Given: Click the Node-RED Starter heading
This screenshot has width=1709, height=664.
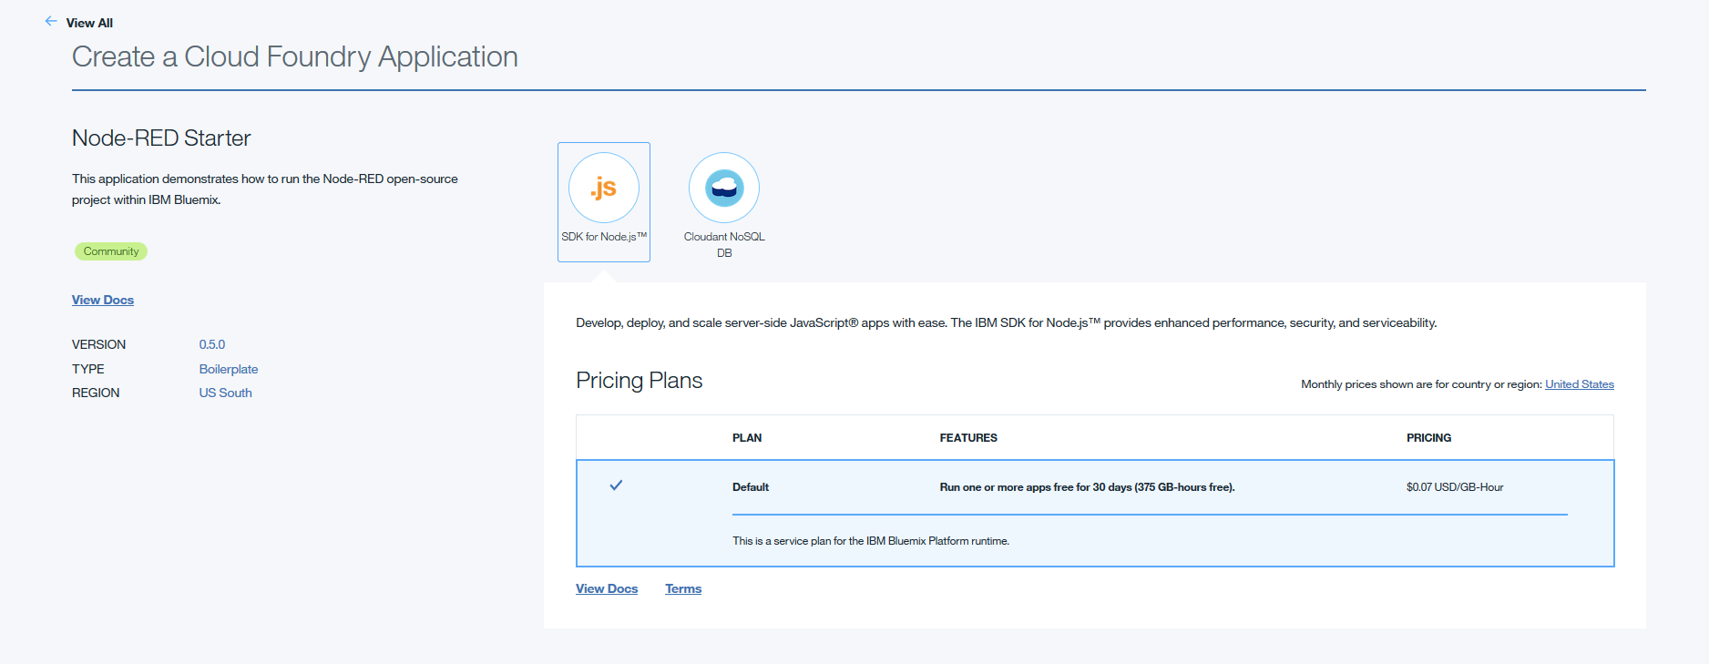Looking at the screenshot, I should coord(161,138).
